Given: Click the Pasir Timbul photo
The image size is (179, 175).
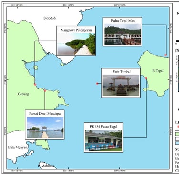Looking at the screenshot, I should tap(121, 85).
